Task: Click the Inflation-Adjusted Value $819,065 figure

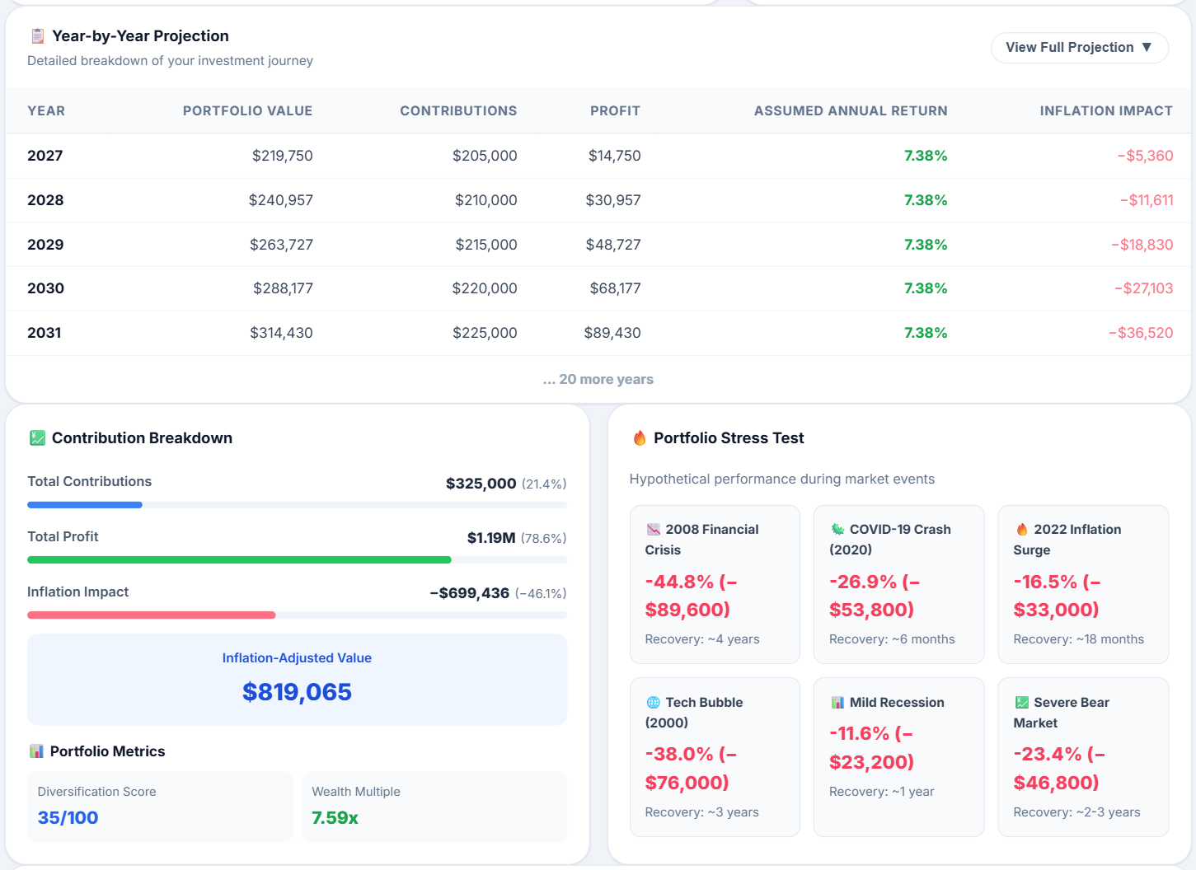Action: tap(297, 692)
